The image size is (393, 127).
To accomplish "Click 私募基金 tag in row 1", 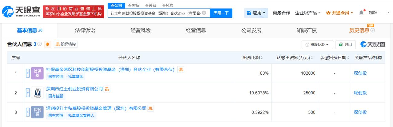I will click(x=76, y=77).
